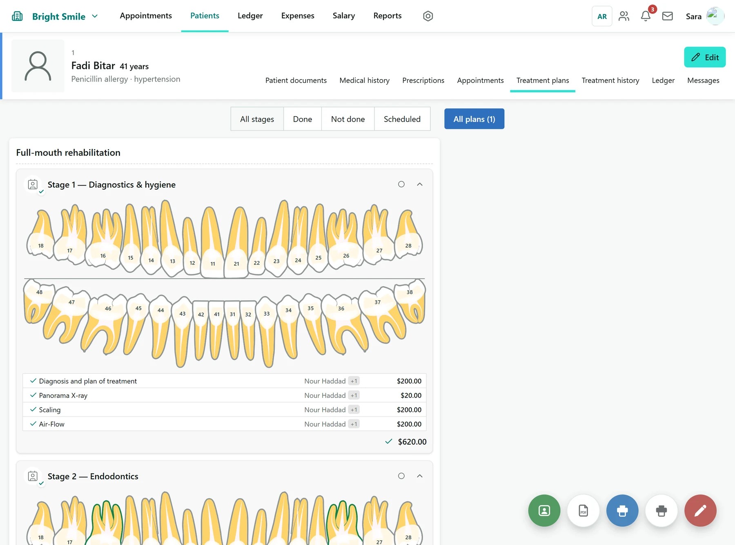Collapse Stage 1 Diagnostics & hygiene chevron
This screenshot has width=735, height=545.
420,184
